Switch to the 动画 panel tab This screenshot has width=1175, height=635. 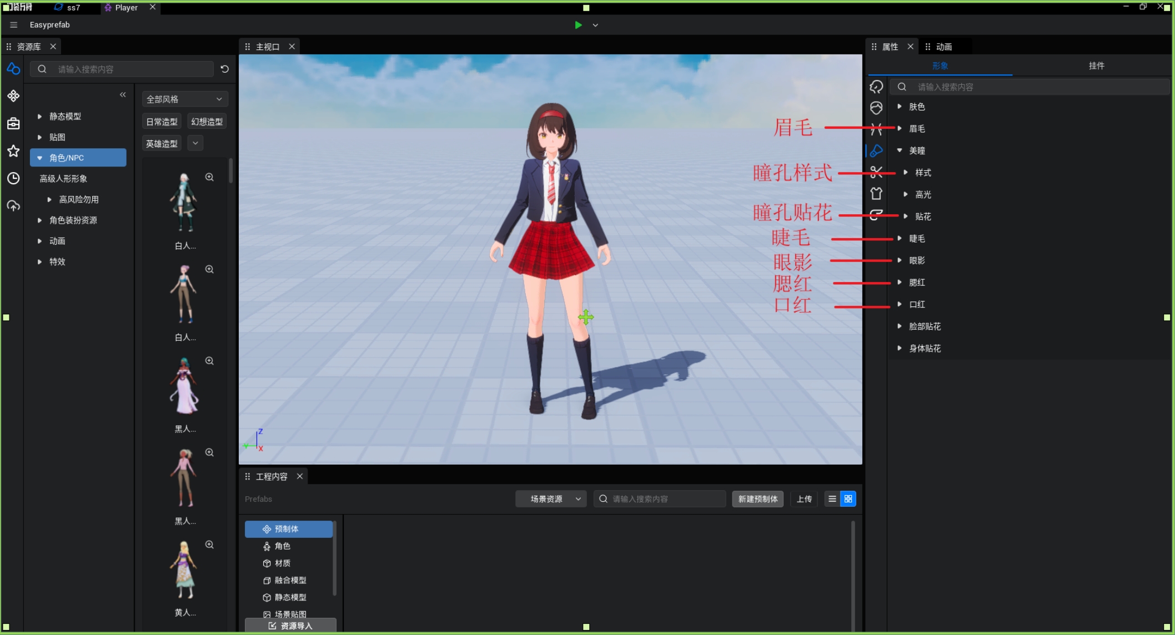943,47
